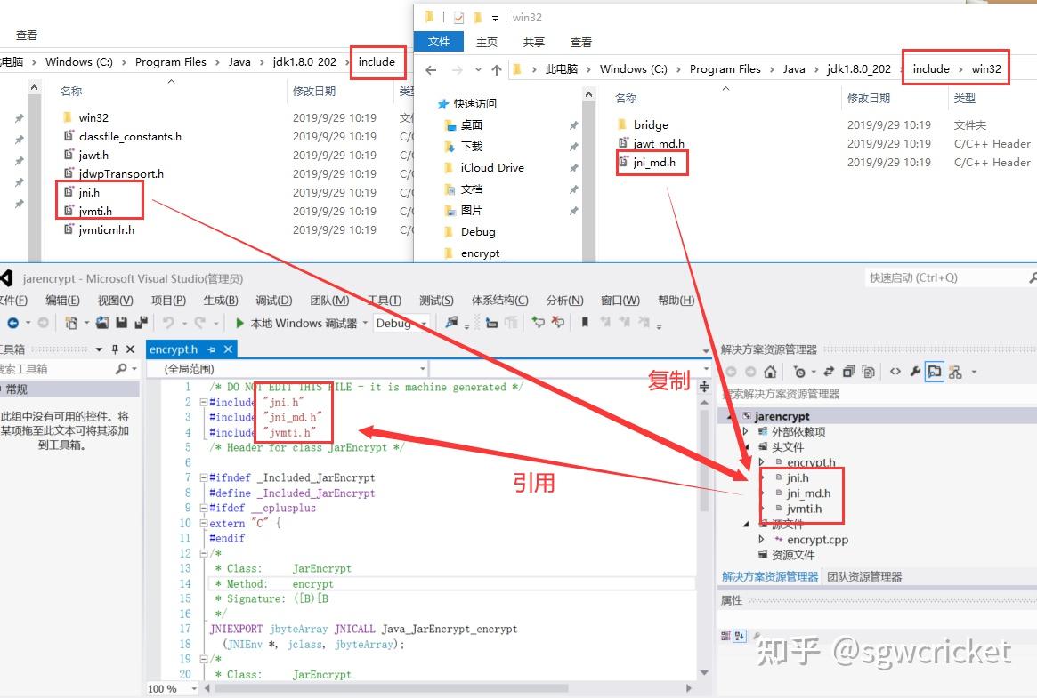Click Sync with Active Document icon
The image size is (1037, 698).
click(x=829, y=372)
